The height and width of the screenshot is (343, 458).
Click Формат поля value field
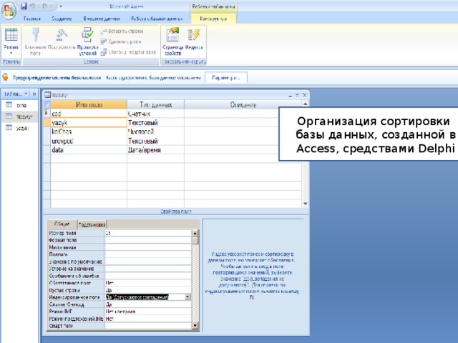click(x=148, y=240)
